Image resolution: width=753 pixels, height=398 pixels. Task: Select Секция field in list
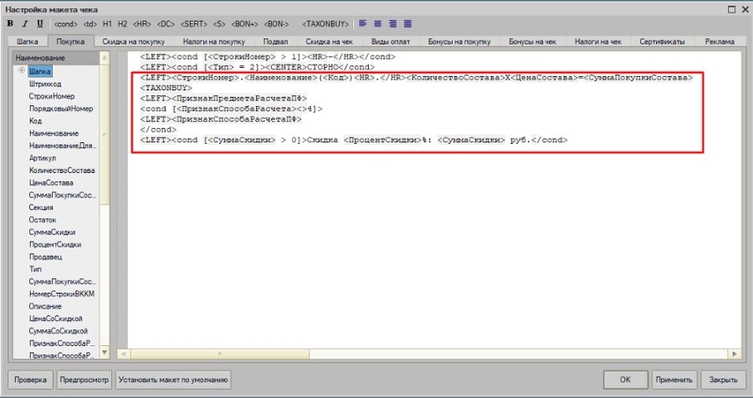click(x=41, y=207)
